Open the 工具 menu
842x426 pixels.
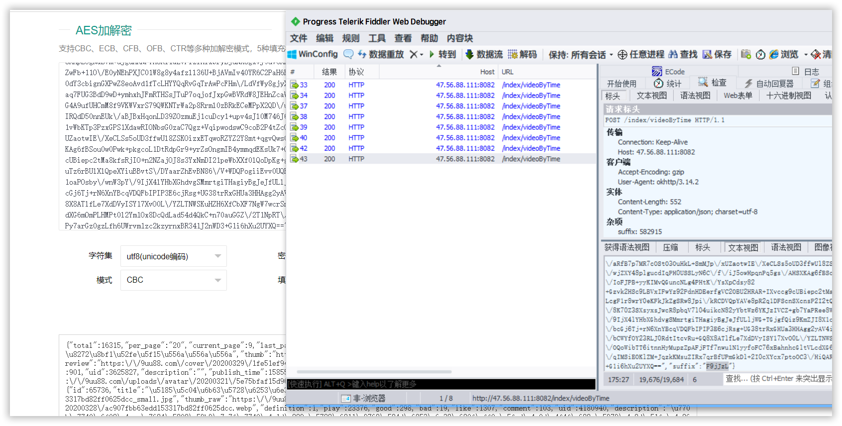(377, 38)
